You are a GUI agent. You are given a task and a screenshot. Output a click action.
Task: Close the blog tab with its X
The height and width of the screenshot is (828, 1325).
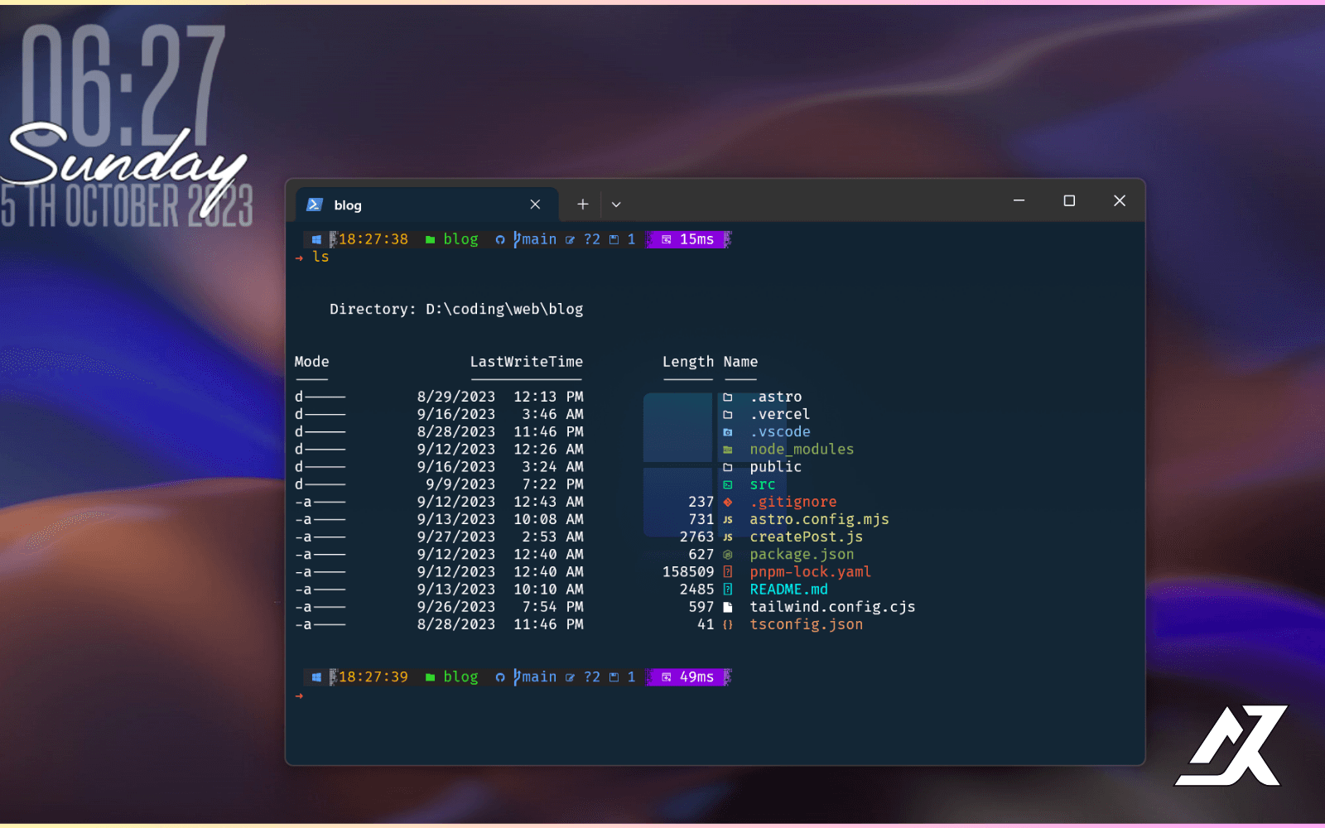point(534,205)
